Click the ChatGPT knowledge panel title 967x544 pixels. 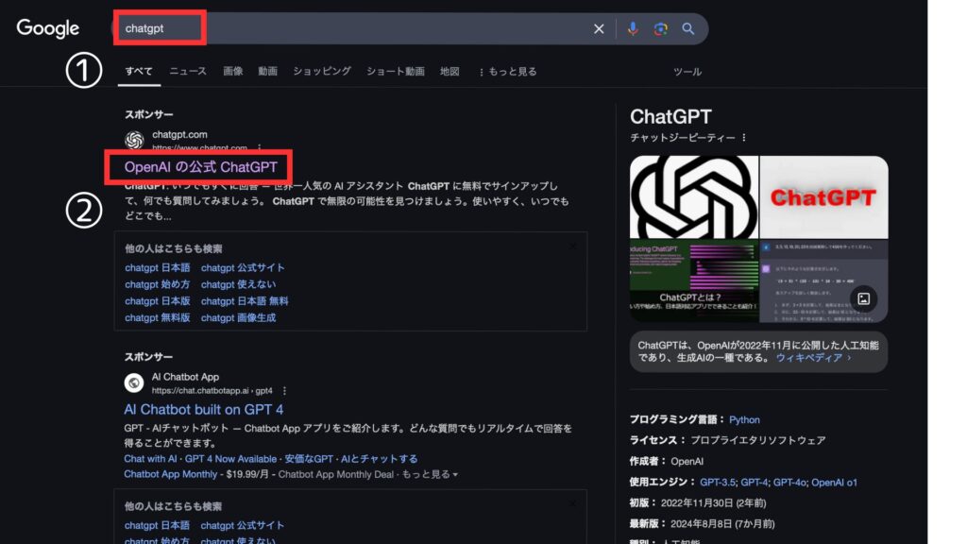click(670, 116)
